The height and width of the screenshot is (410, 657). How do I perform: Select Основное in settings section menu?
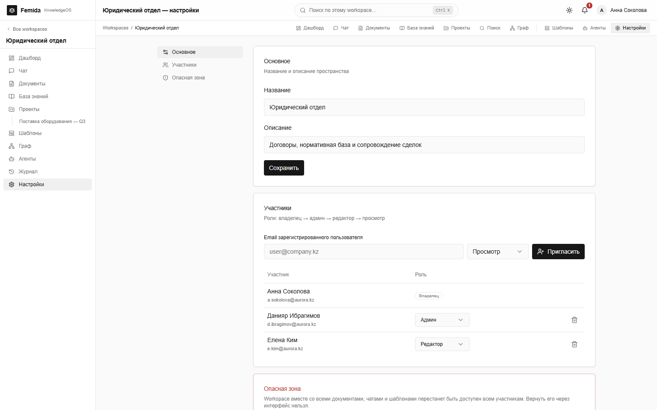(200, 52)
